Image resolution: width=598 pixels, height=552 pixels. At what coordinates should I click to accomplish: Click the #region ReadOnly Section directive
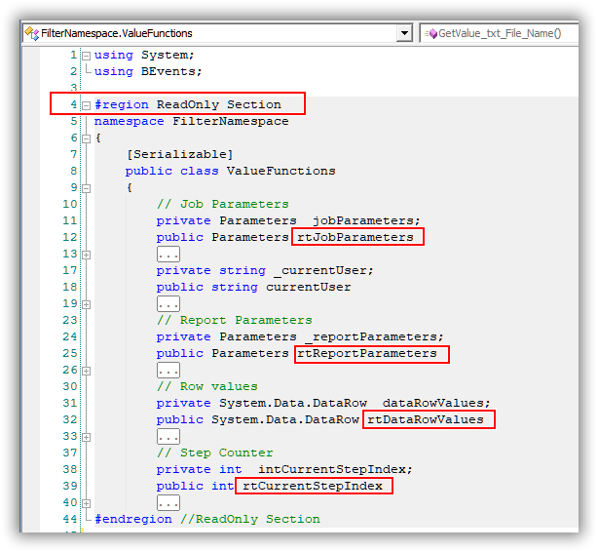pos(187,104)
